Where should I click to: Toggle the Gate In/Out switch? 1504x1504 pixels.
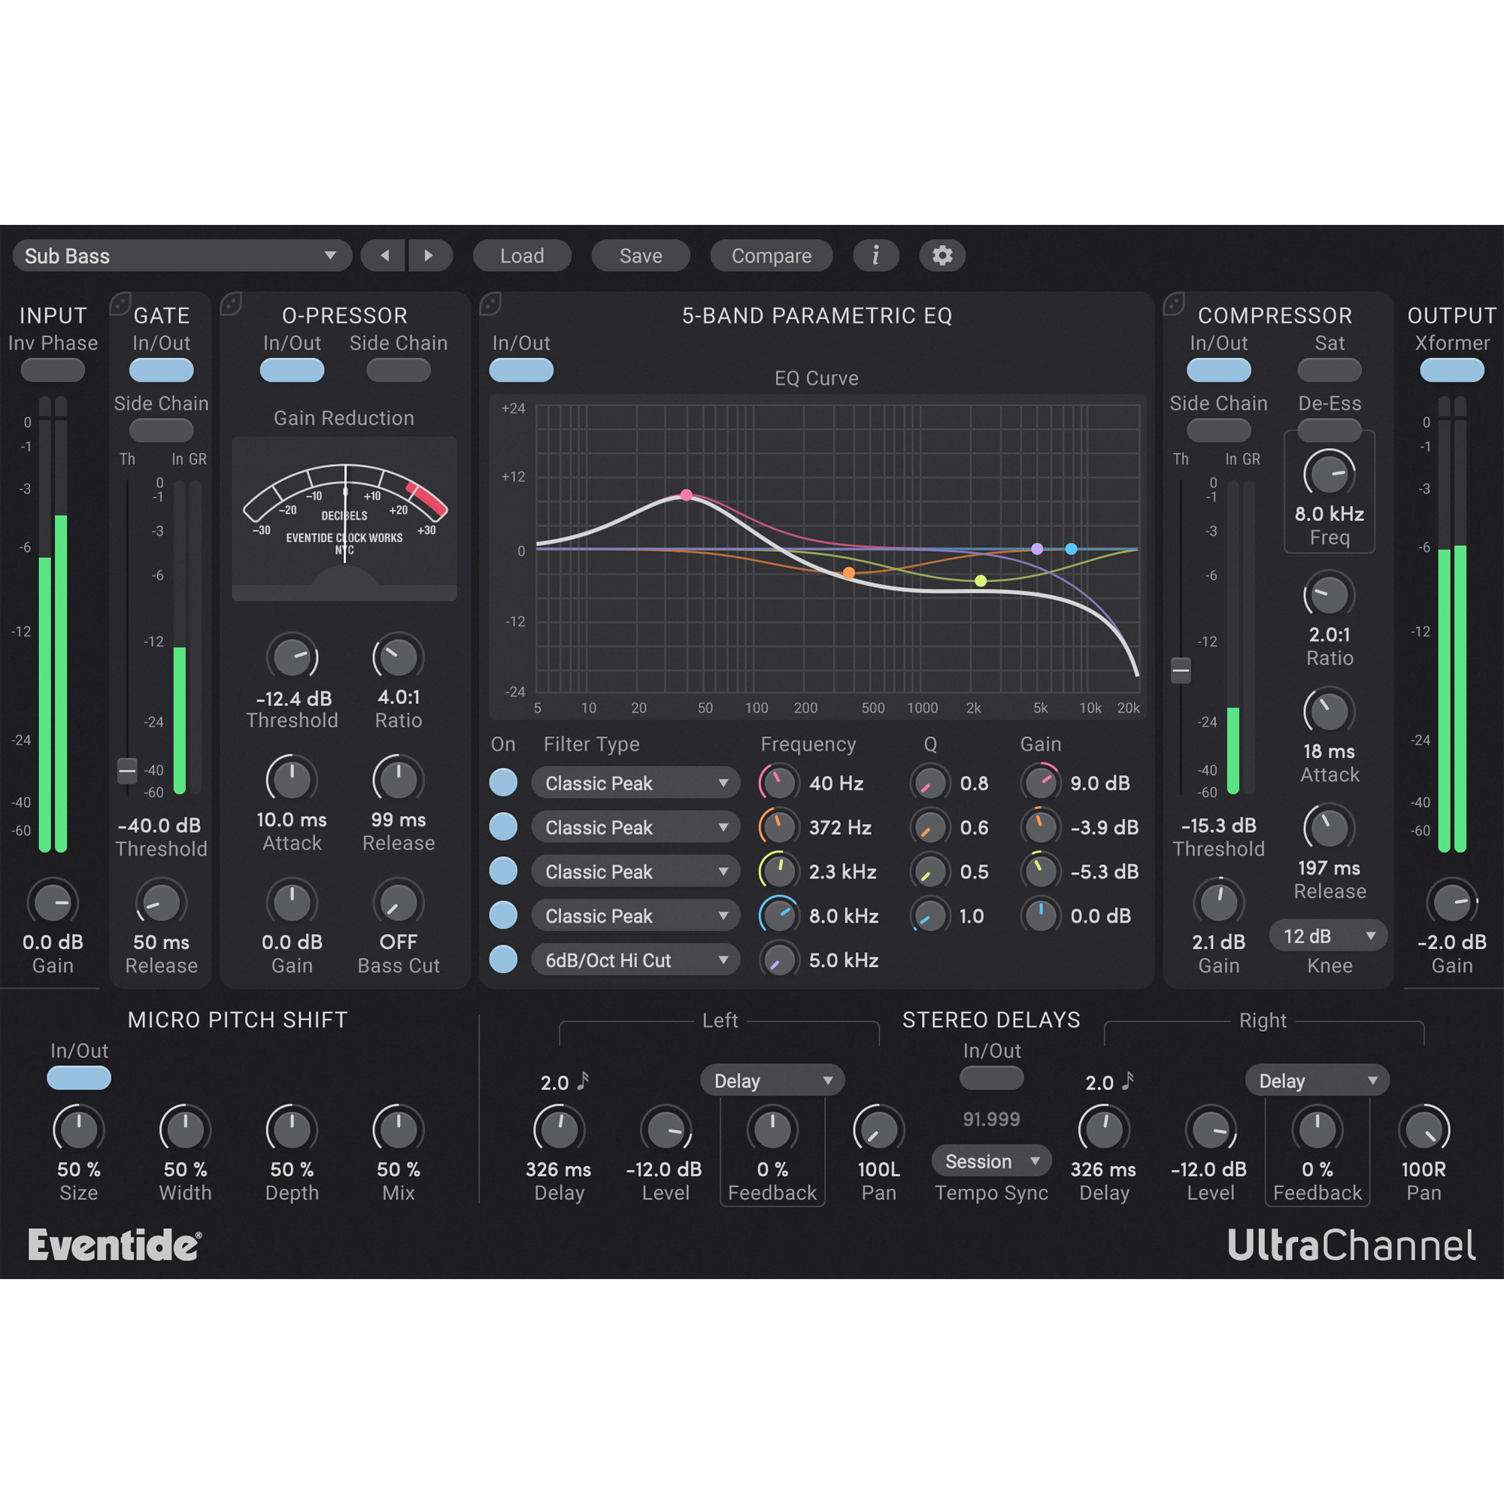coord(161,370)
